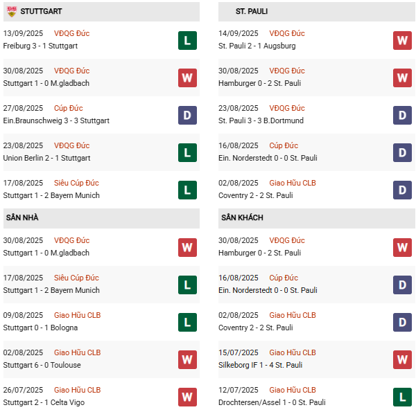
Task: Click the D badge for St. Pauli 3-3 B.Dortmund
Action: click(402, 115)
